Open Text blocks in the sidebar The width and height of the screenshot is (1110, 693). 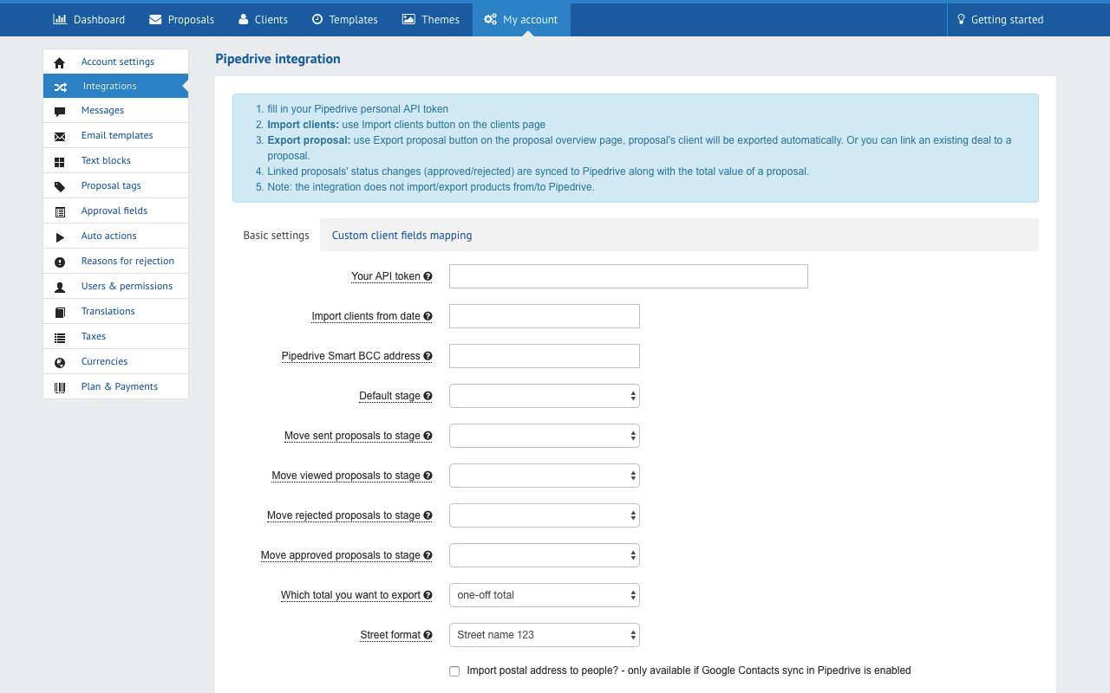click(x=115, y=160)
